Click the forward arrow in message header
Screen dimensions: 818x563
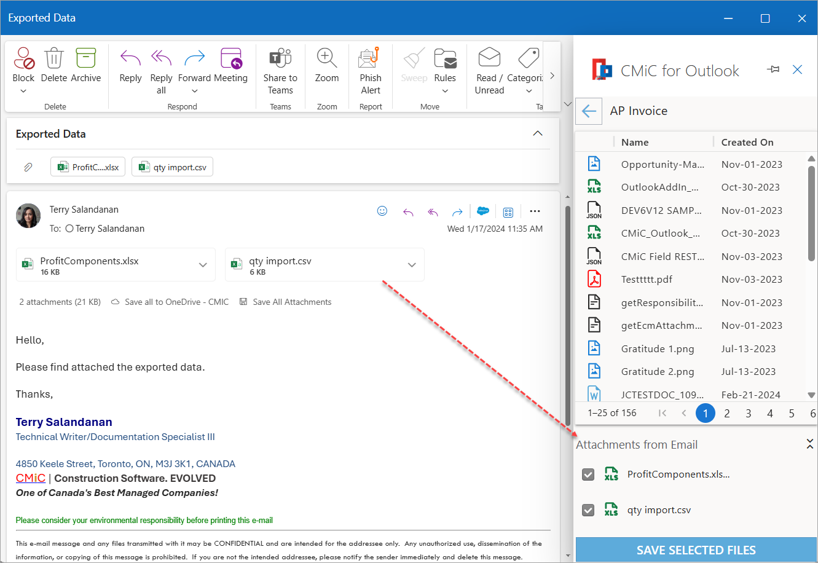[x=457, y=212]
